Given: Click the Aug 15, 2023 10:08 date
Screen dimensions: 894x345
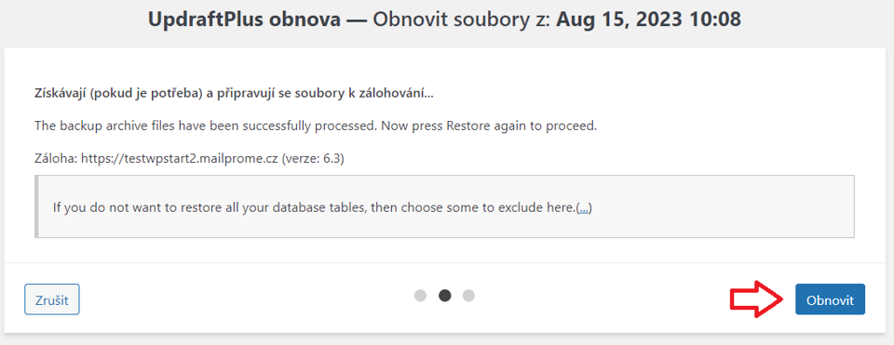Looking at the screenshot, I should [648, 20].
